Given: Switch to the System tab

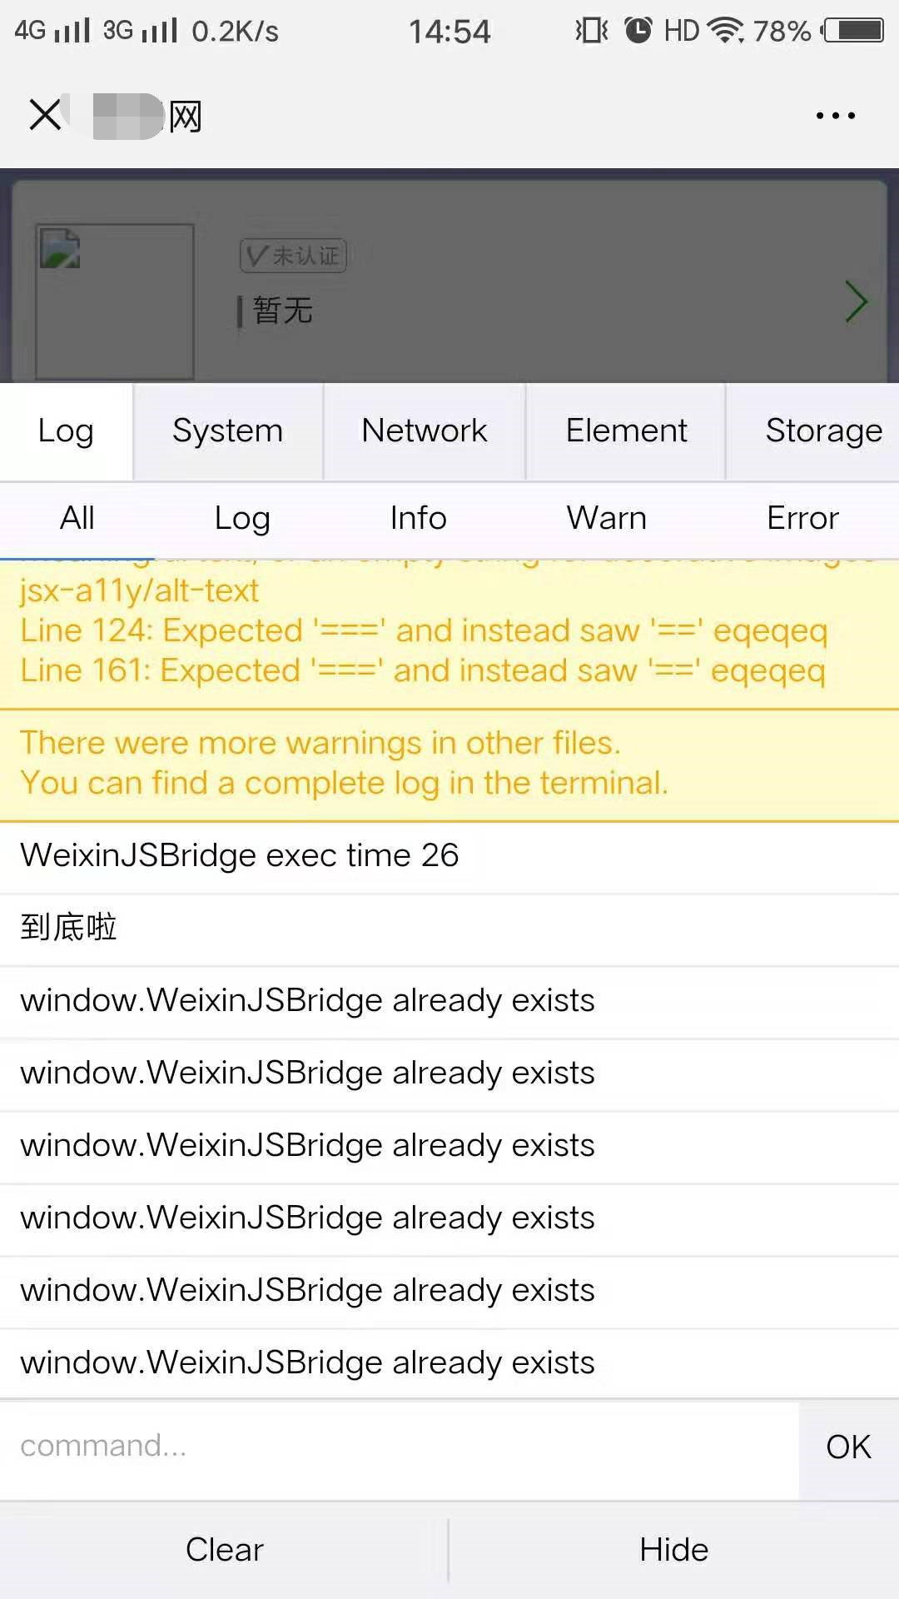Looking at the screenshot, I should 228,431.
